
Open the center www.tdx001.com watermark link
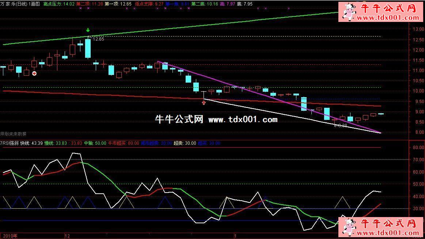pos(243,119)
